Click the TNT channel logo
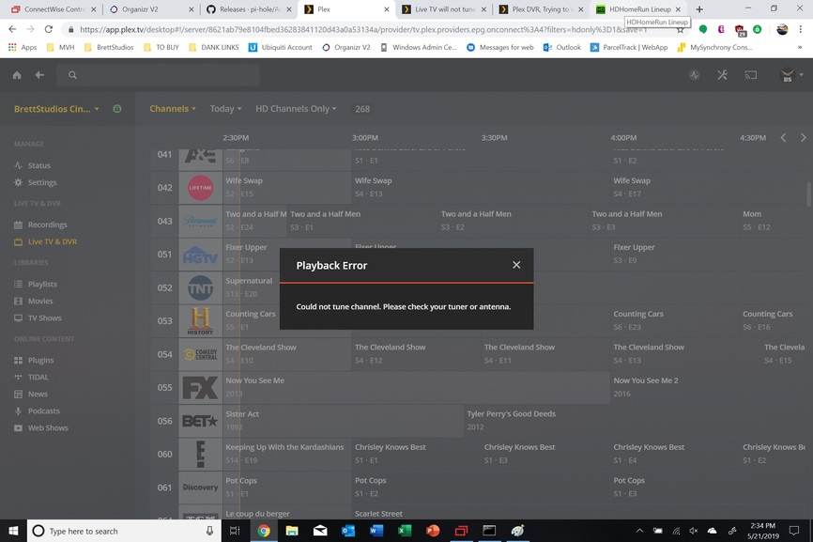Image resolution: width=813 pixels, height=542 pixels. (x=200, y=287)
